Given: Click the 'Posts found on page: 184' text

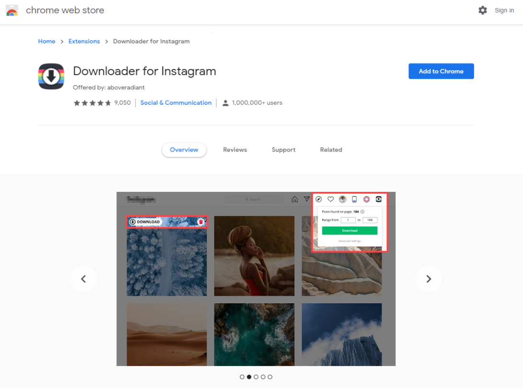Looking at the screenshot, I should 340,212.
